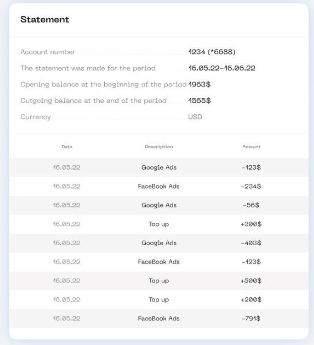Viewport: 314px width, 345px height.
Task: Select the FaceBook Ads -791$ transaction
Action: pos(159,318)
